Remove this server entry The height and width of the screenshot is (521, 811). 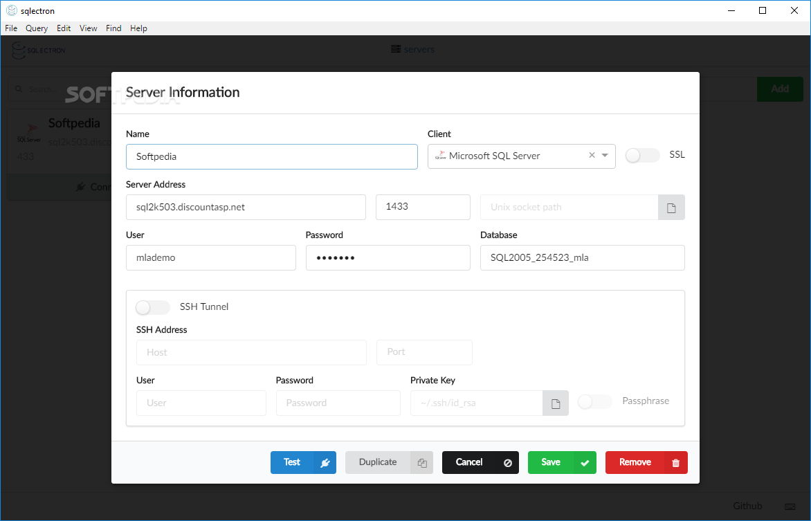click(x=646, y=463)
